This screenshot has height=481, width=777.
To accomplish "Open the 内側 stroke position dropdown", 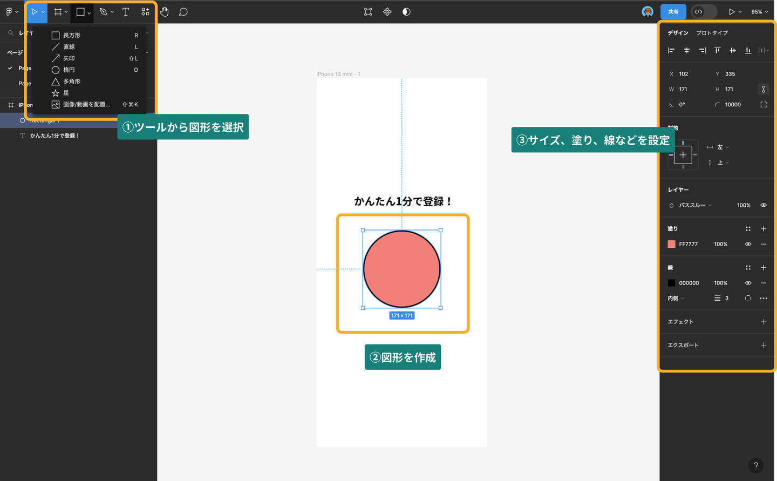I will (x=676, y=299).
